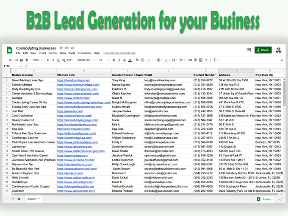The width and height of the screenshot is (288, 216).
Task: Check the cloud document status icon
Action: pyautogui.click(x=73, y=48)
